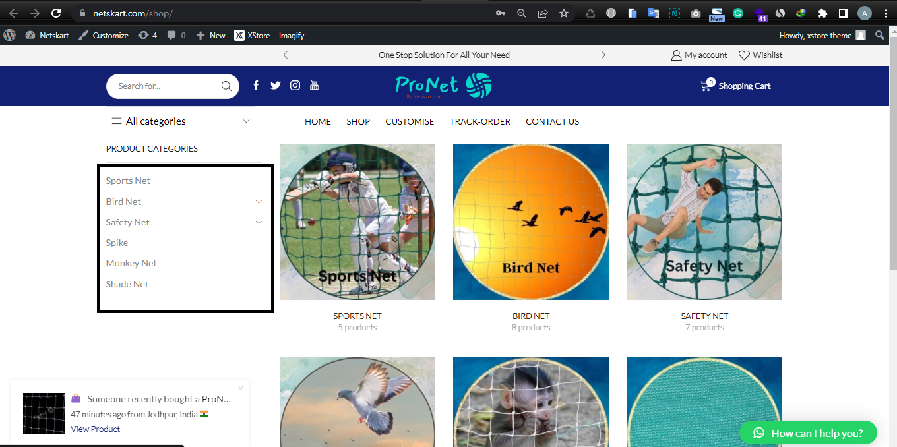Reload the page
The width and height of the screenshot is (897, 447).
pos(56,13)
